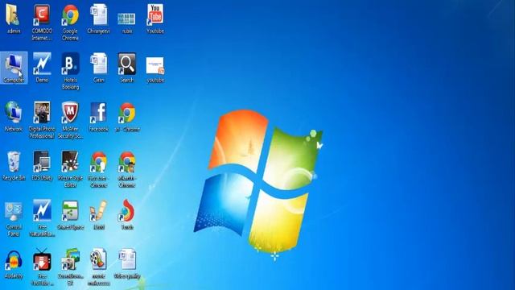The height and width of the screenshot is (290, 515).
Task: Open the green share folder shortcut
Action: pos(70,211)
